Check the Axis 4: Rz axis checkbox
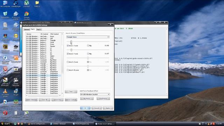224x126 pixels. pos(68,70)
